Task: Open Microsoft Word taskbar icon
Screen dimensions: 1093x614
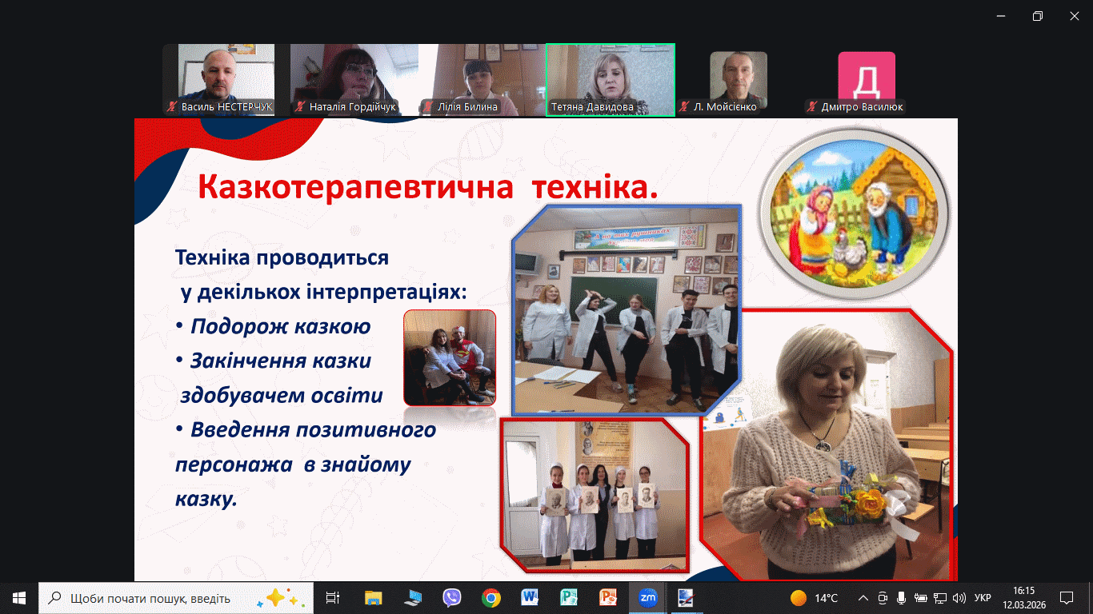Action: pos(530,597)
